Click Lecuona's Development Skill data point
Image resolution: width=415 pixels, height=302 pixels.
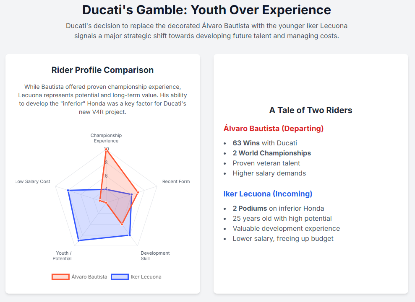click(130, 235)
